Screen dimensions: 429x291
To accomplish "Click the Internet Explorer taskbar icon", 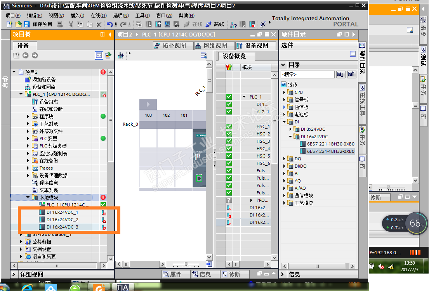I will [27, 288].
